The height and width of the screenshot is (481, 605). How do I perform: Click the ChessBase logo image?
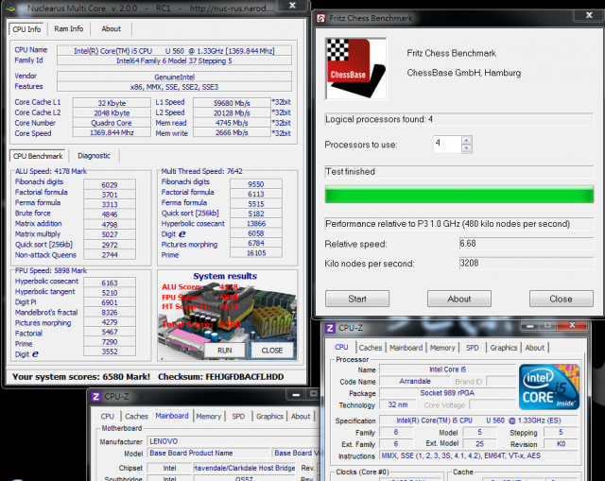[355, 69]
